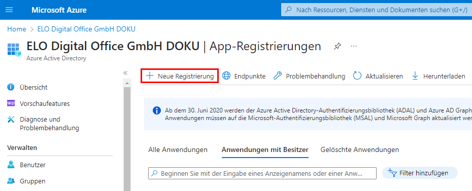Viewport: 472px width, 191px height.
Task: Click the download arrow icon
Action: point(415,76)
